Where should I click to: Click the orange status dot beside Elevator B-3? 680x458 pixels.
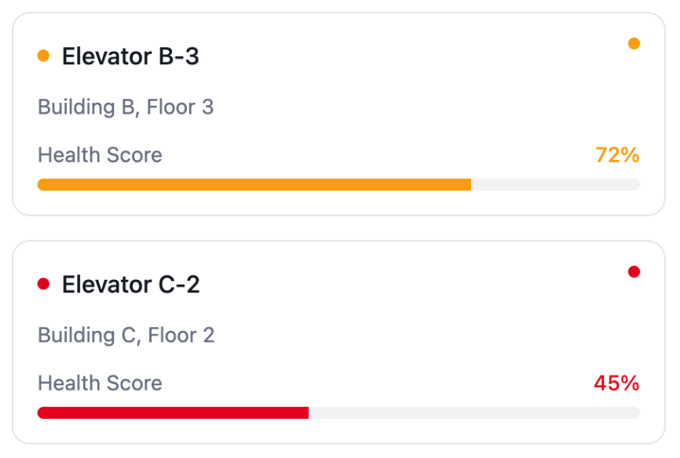click(x=43, y=56)
